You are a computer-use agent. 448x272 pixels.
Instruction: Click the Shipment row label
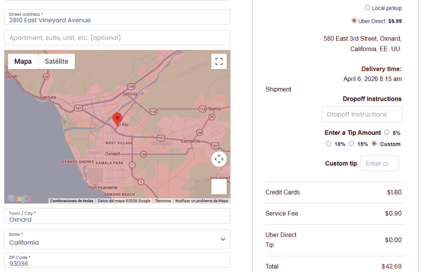click(x=278, y=89)
